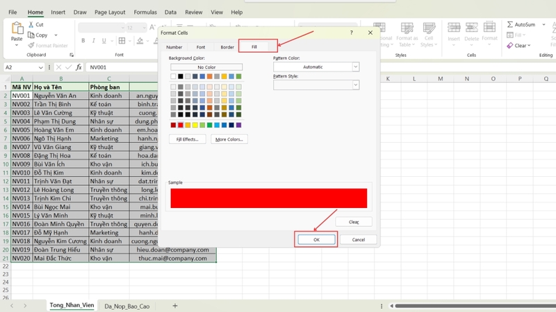Screen dimensions: 556x312
Task: Open the Font tab in Format Cells
Action: pos(201,47)
